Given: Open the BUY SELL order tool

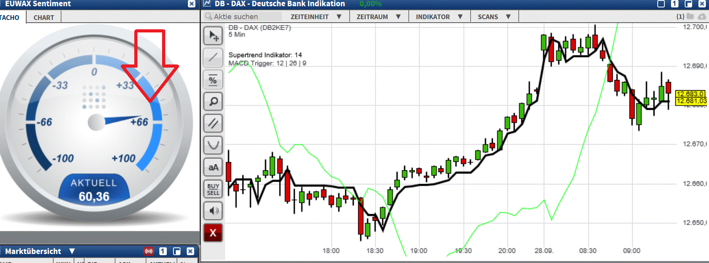Looking at the screenshot, I should click(x=213, y=189).
